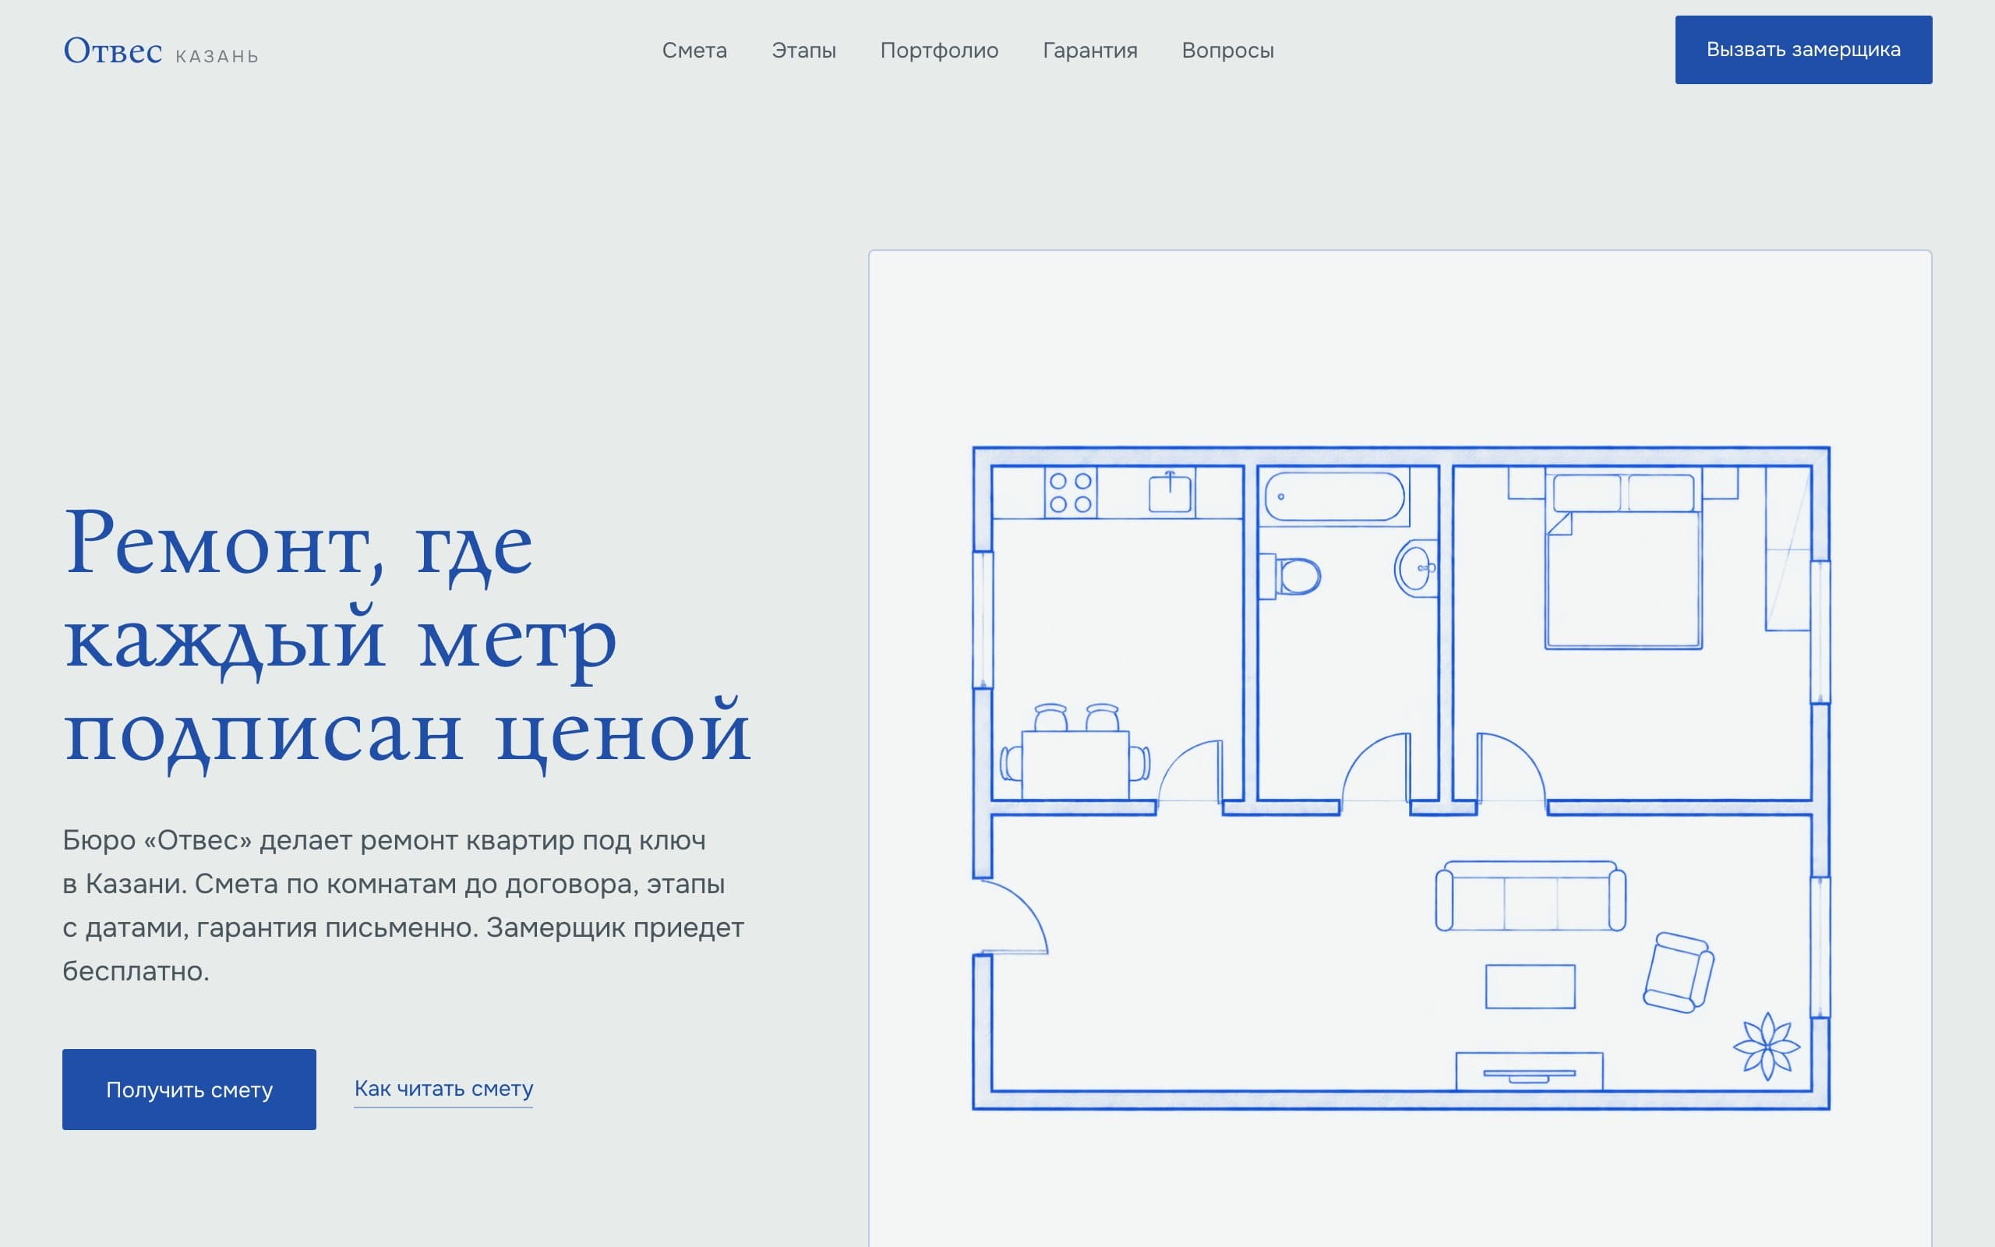
Task: Go to the Этапы section
Action: pos(803,51)
